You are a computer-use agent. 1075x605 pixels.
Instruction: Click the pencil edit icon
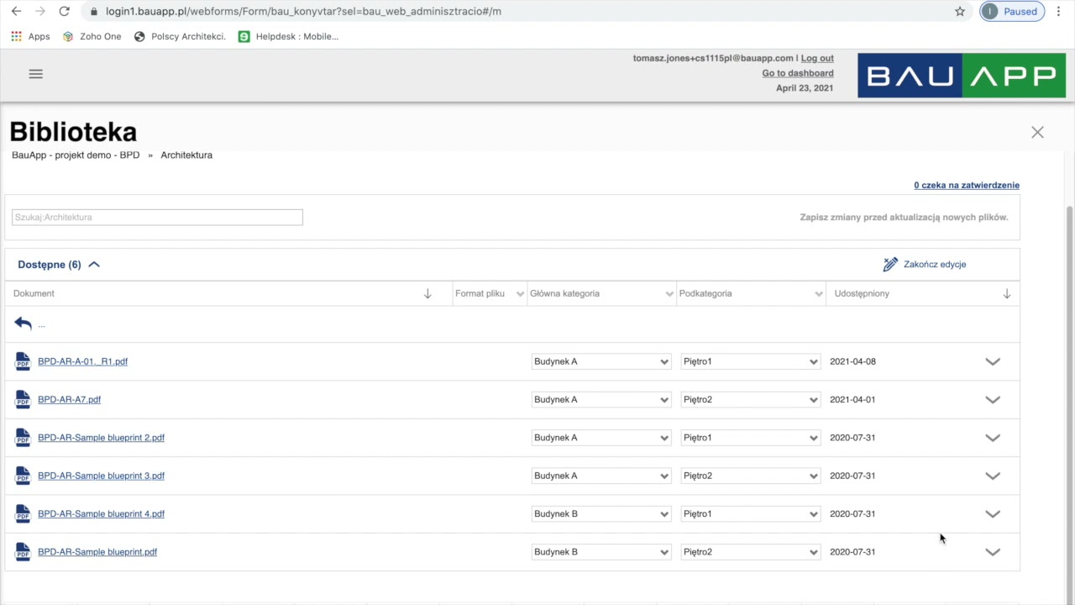[x=890, y=264]
